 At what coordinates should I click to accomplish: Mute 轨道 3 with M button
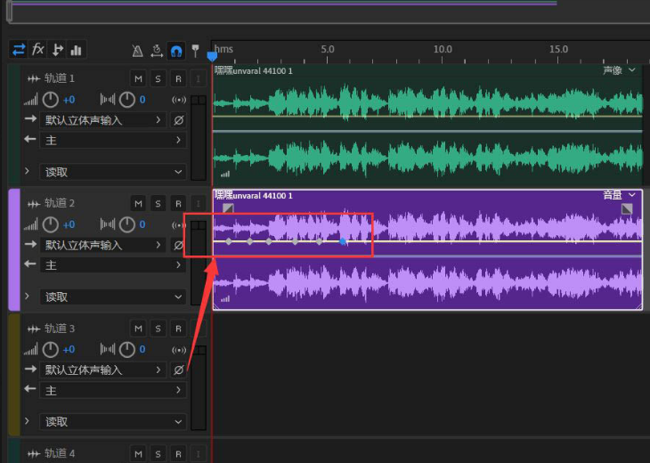(x=138, y=329)
